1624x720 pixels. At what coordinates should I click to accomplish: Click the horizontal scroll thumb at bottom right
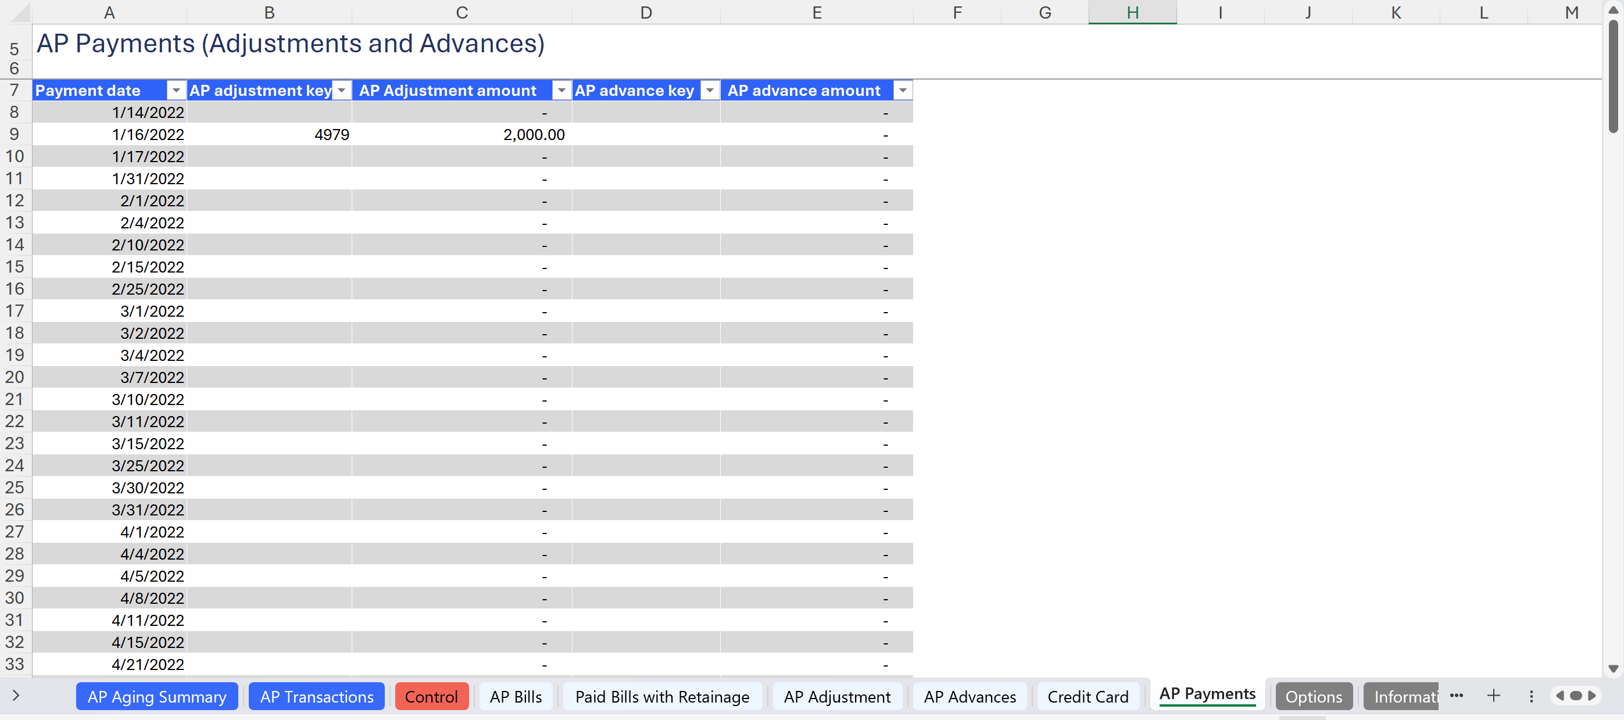click(1575, 696)
